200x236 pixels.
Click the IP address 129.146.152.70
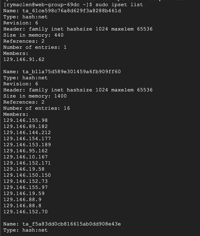coord(25,212)
